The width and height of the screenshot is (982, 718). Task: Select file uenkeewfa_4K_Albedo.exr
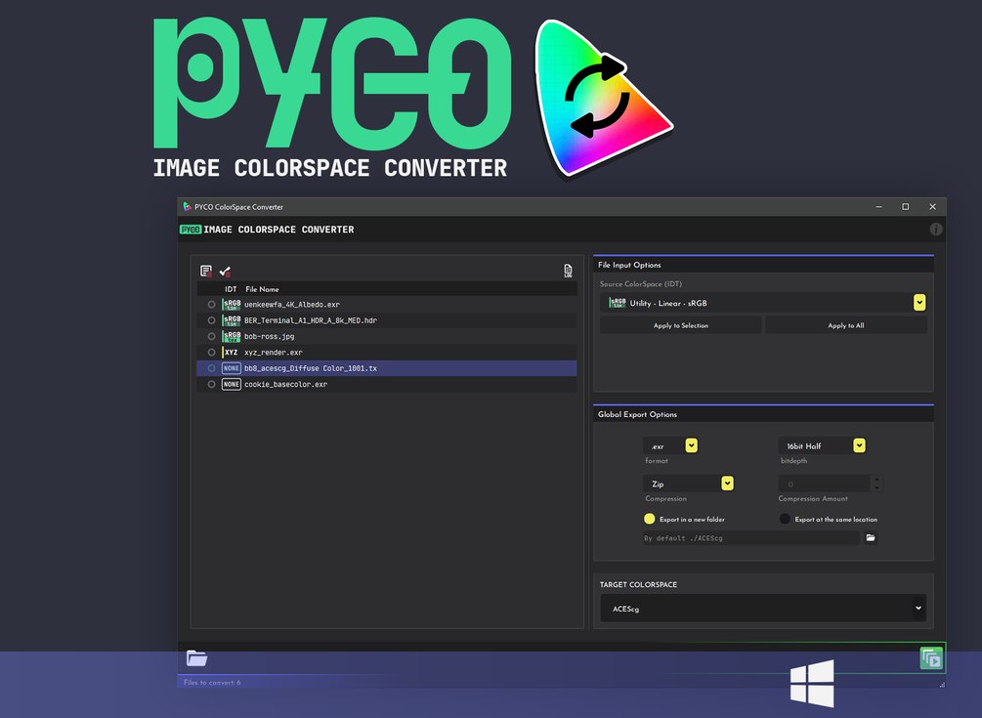[x=292, y=304]
